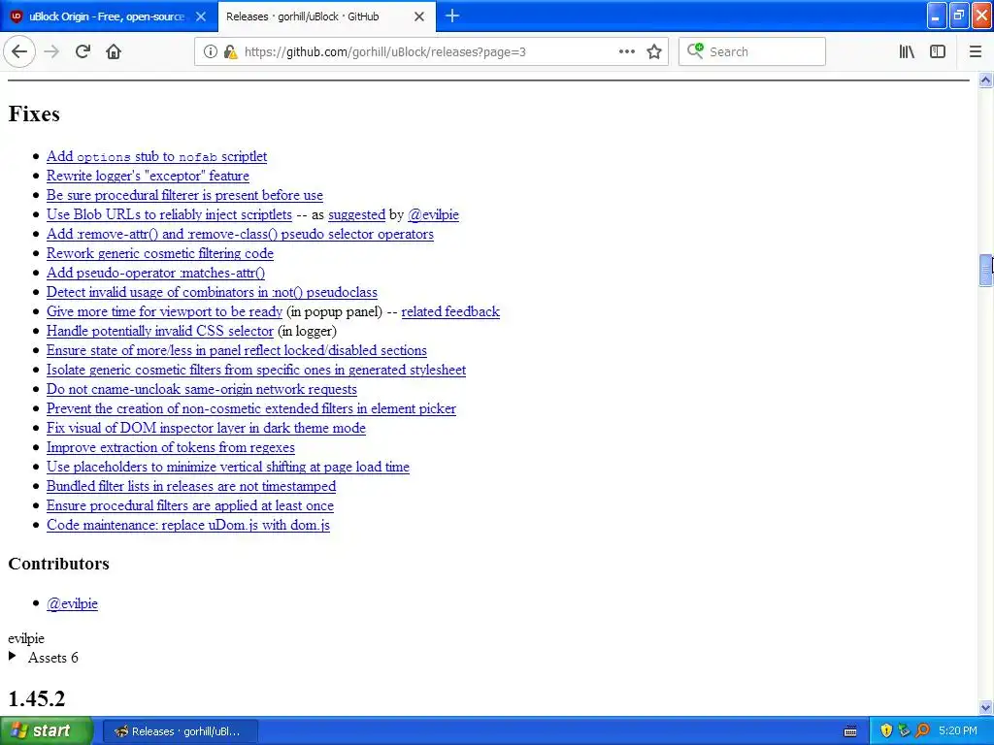Click the network connection tray icon
This screenshot has width=994, height=745.
(x=904, y=730)
